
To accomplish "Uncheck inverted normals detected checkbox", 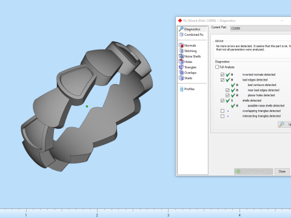I will [222, 74].
